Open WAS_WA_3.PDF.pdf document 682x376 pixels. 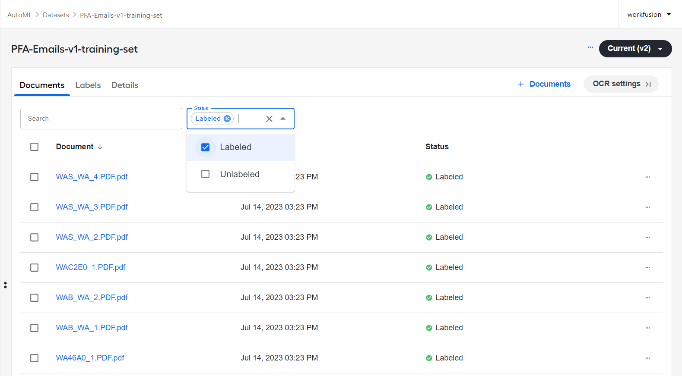pyautogui.click(x=92, y=207)
